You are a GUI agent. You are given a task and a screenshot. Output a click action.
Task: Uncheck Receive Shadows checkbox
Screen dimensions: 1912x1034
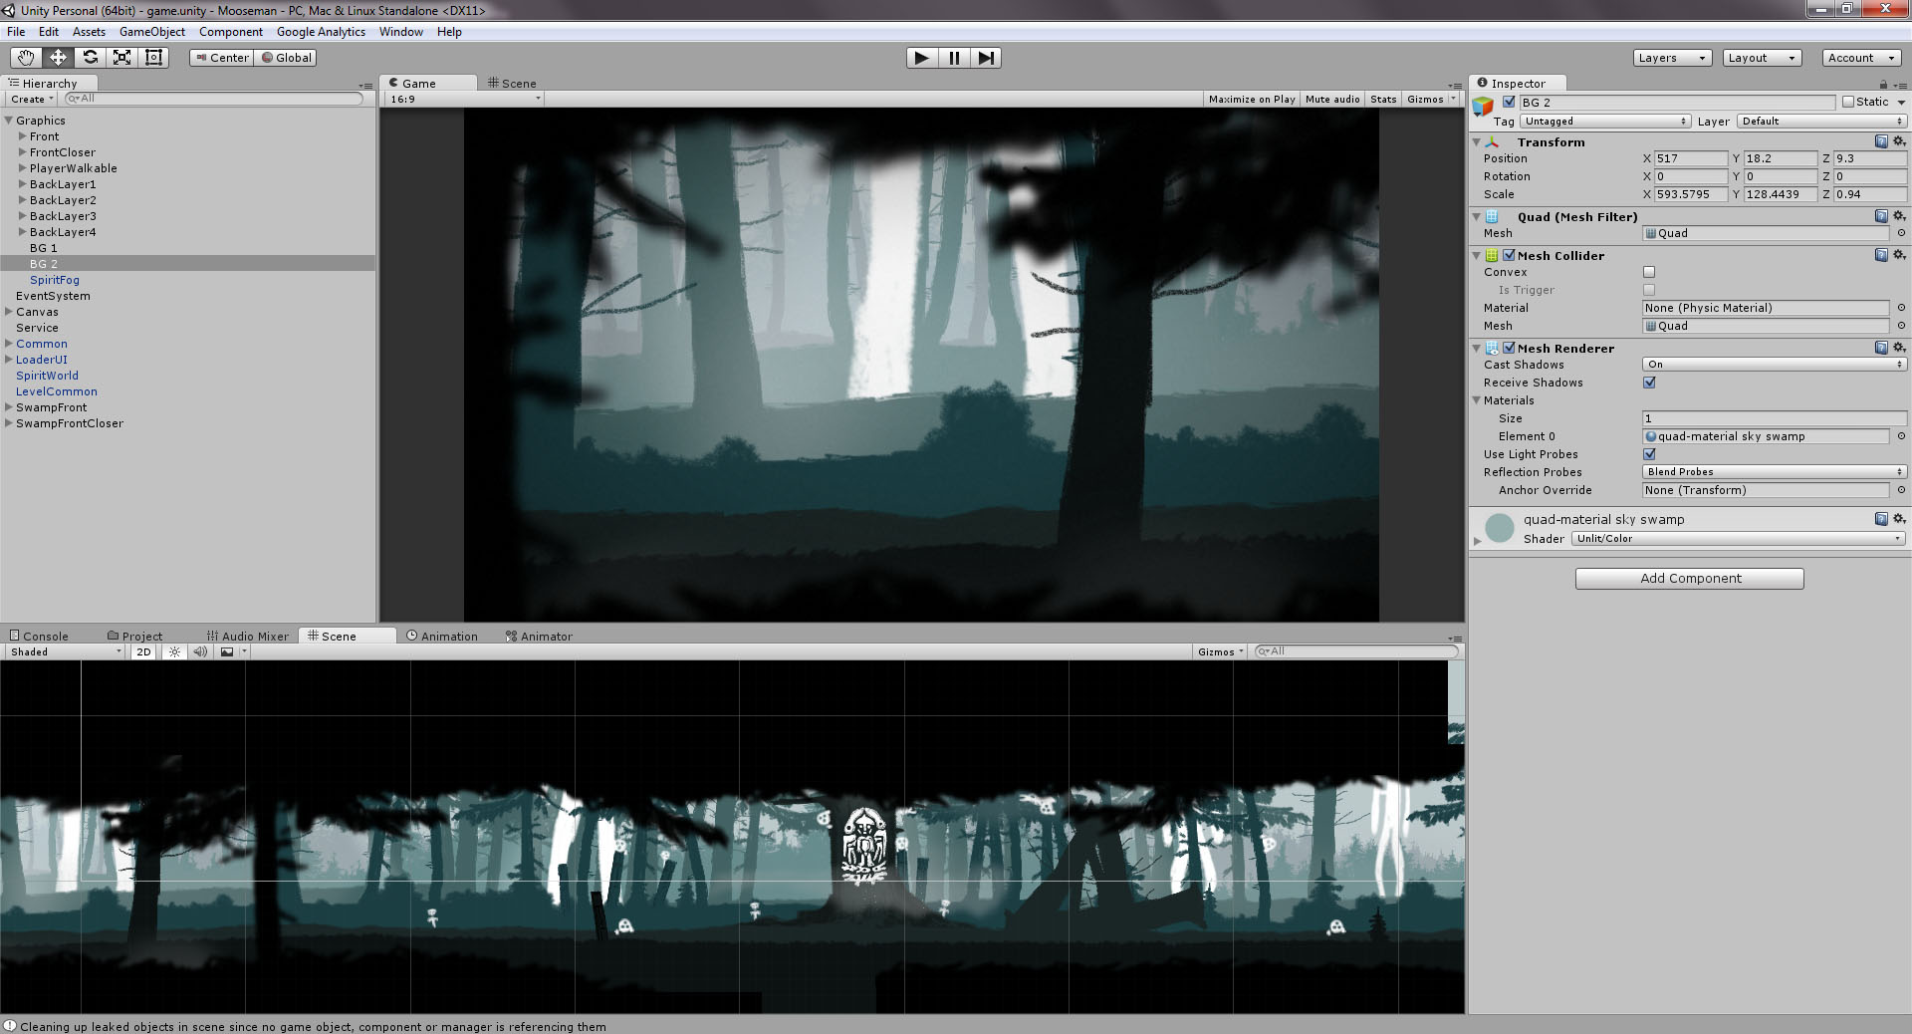pos(1649,383)
